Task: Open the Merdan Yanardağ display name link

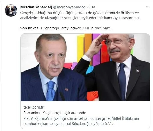Action: pos(36,7)
